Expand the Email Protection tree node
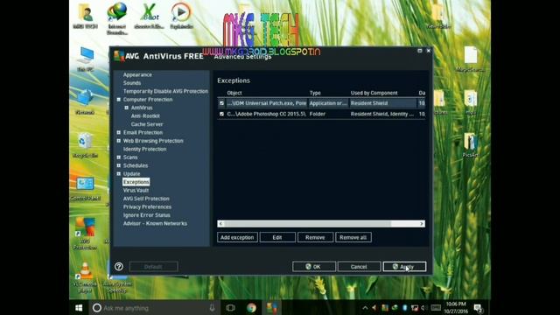This screenshot has height=315, width=560. click(119, 132)
